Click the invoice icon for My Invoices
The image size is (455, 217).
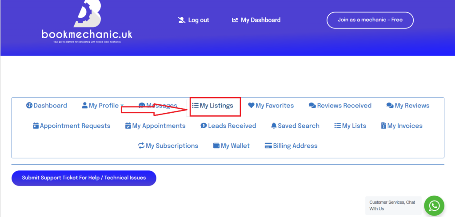(383, 126)
